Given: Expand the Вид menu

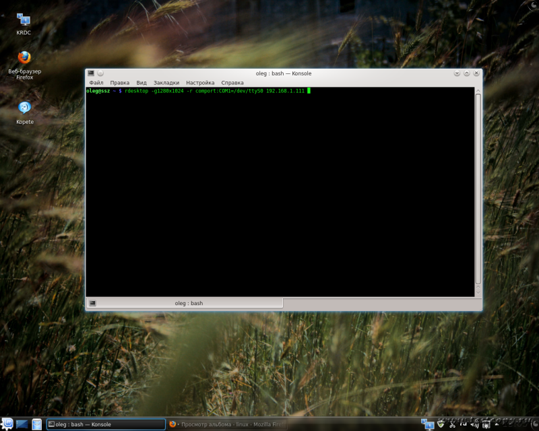Looking at the screenshot, I should pyautogui.click(x=141, y=83).
